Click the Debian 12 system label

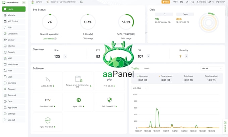coord(54,2)
